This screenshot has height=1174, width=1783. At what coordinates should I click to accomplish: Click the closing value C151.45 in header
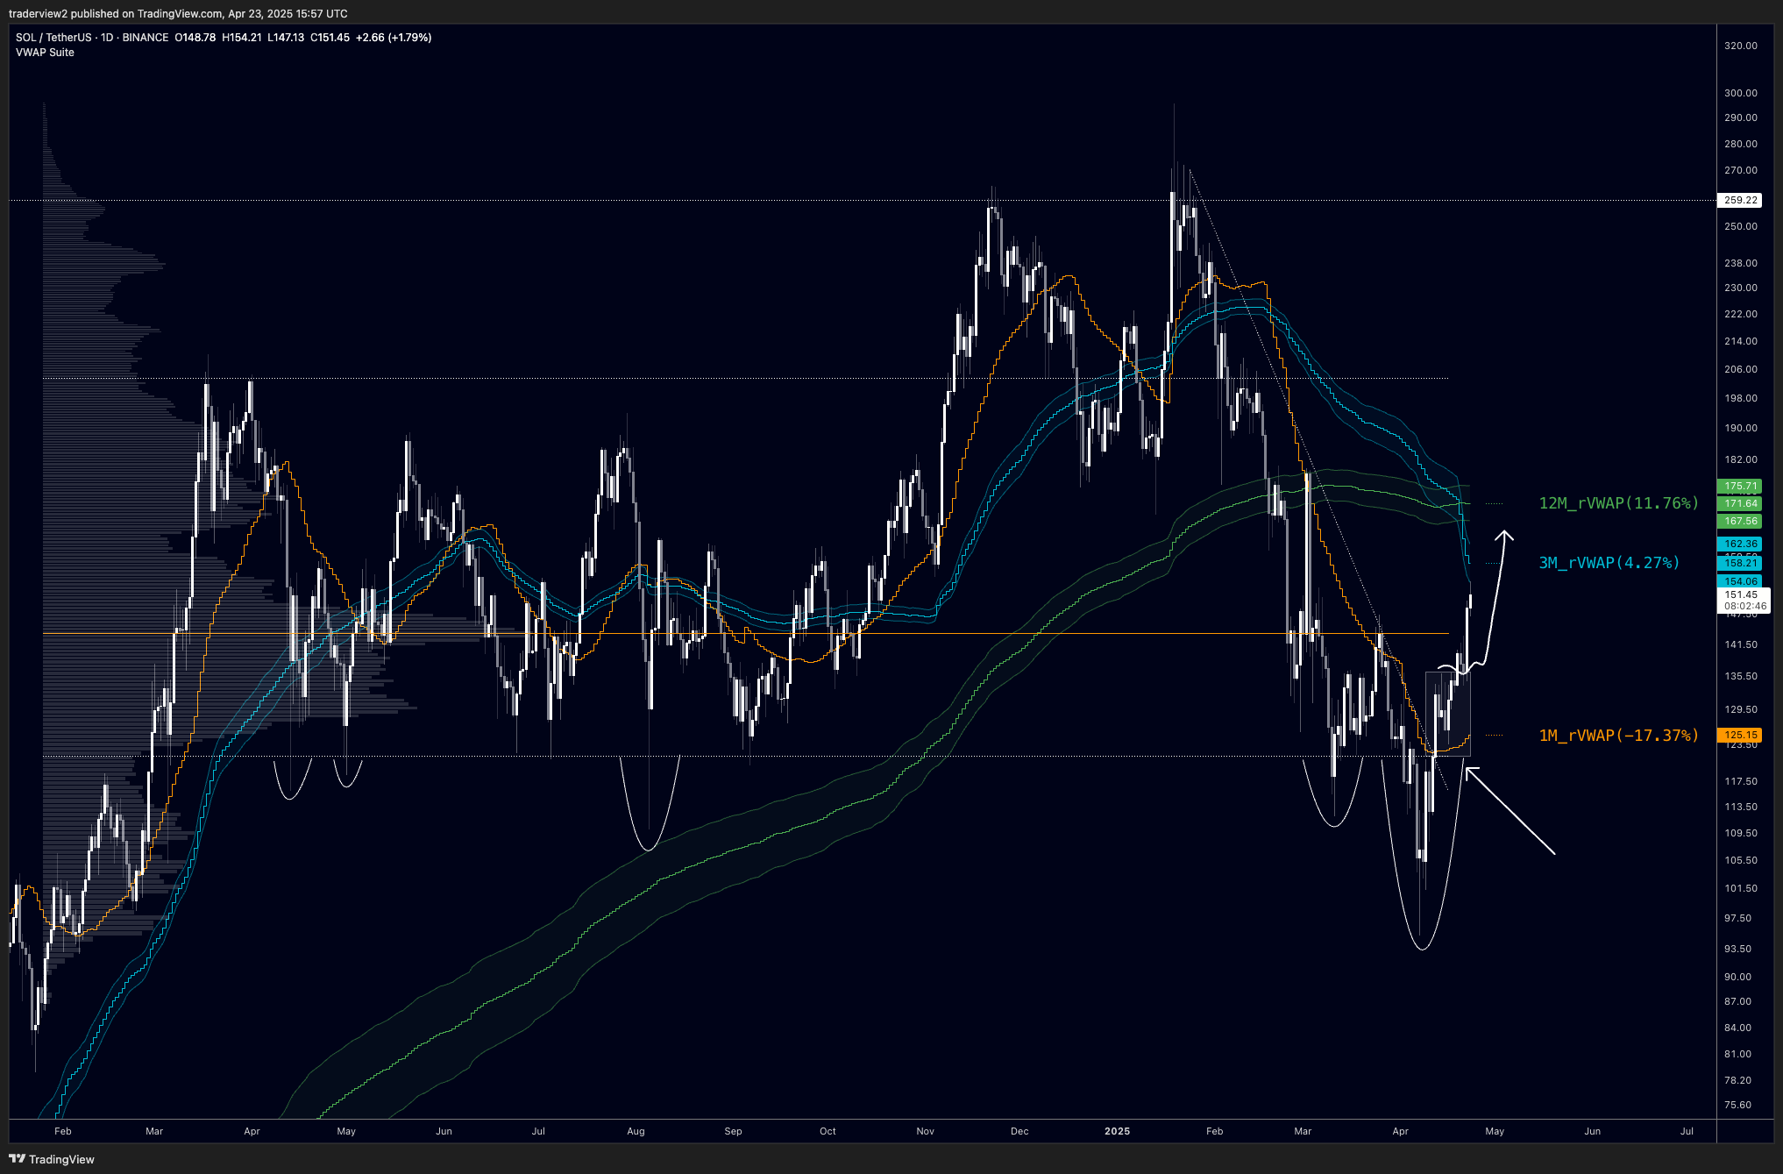330,38
